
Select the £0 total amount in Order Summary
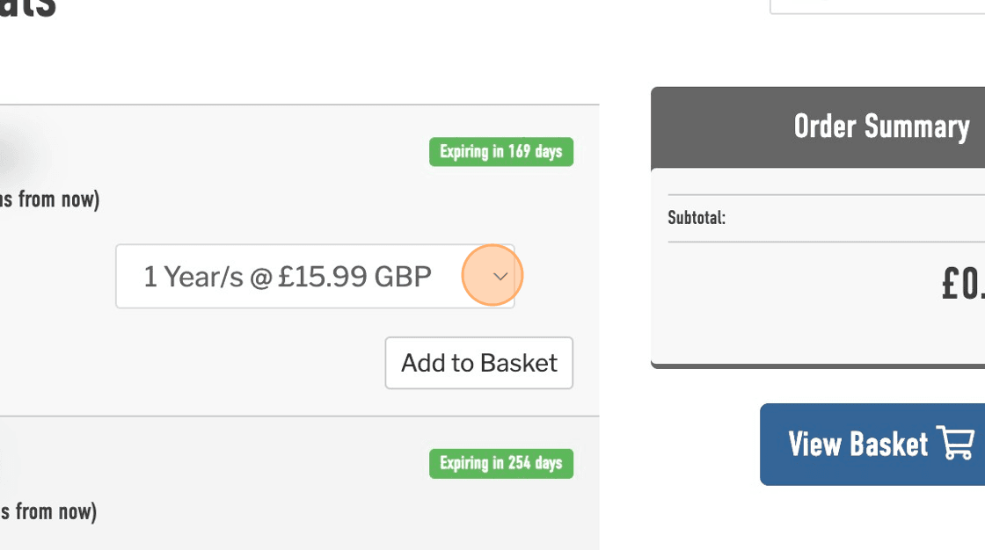pyautogui.click(x=962, y=284)
